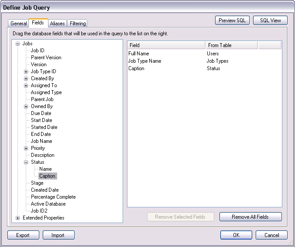Expand the Owned By node
The width and height of the screenshot is (295, 247).
[x=26, y=106]
